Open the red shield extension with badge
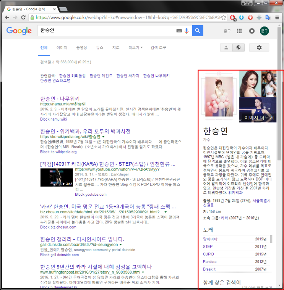This screenshot has height=290, width=284. (233, 18)
